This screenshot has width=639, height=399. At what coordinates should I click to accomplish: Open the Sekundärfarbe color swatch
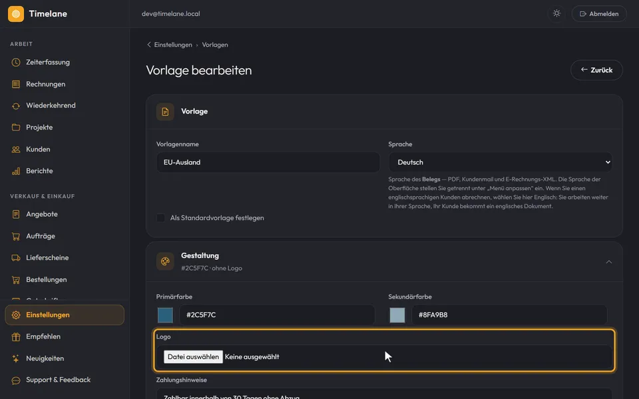(397, 315)
